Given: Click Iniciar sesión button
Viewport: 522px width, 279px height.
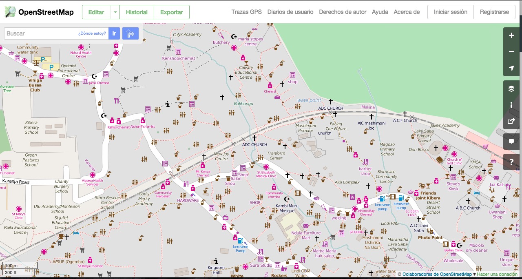Looking at the screenshot, I should click(x=451, y=12).
